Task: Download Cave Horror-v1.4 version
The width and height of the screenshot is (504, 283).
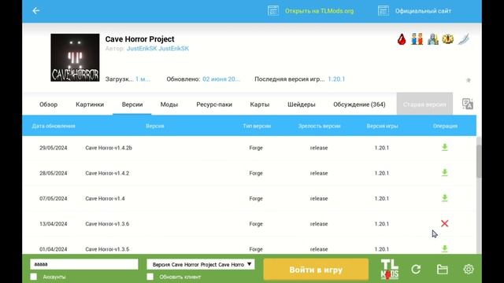Action: [x=444, y=198]
